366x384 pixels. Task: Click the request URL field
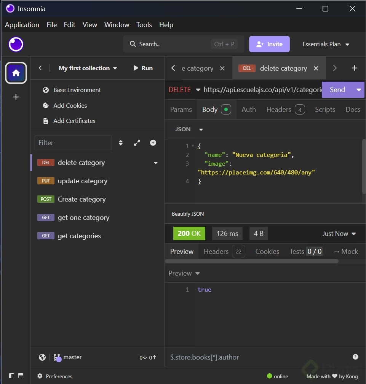263,90
